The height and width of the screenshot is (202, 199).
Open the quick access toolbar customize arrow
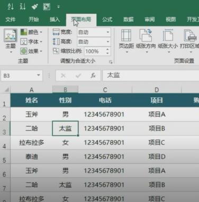(x=58, y=7)
